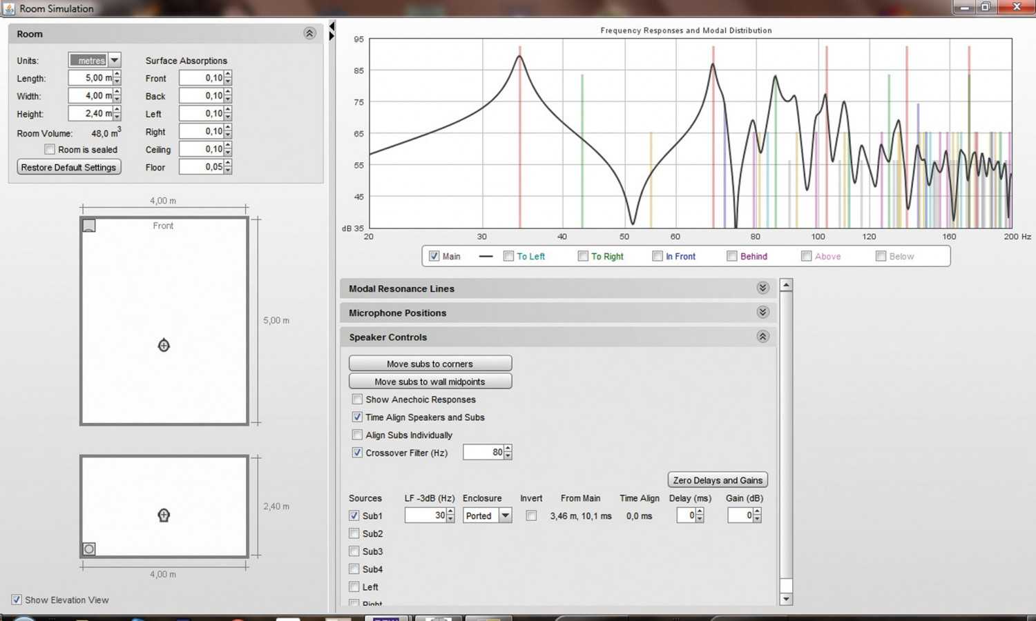Uncheck Time Align Speakers and Subs
Viewport: 1036px width, 621px height.
[357, 417]
